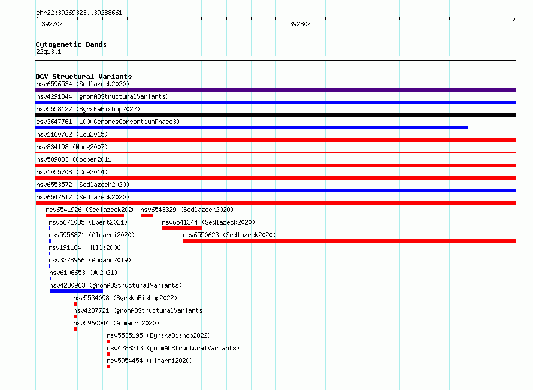Click nsv589033 (Cooper2011) label
Screen dimensions: 533x390
75,159
